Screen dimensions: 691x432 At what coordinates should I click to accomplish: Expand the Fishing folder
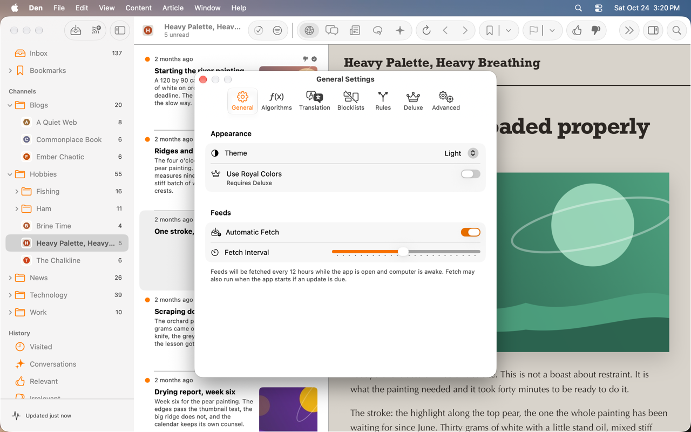[x=17, y=192]
